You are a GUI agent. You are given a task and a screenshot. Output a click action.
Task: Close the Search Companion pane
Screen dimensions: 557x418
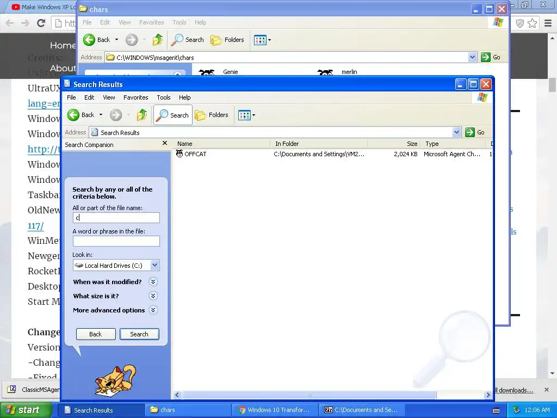pyautogui.click(x=164, y=143)
